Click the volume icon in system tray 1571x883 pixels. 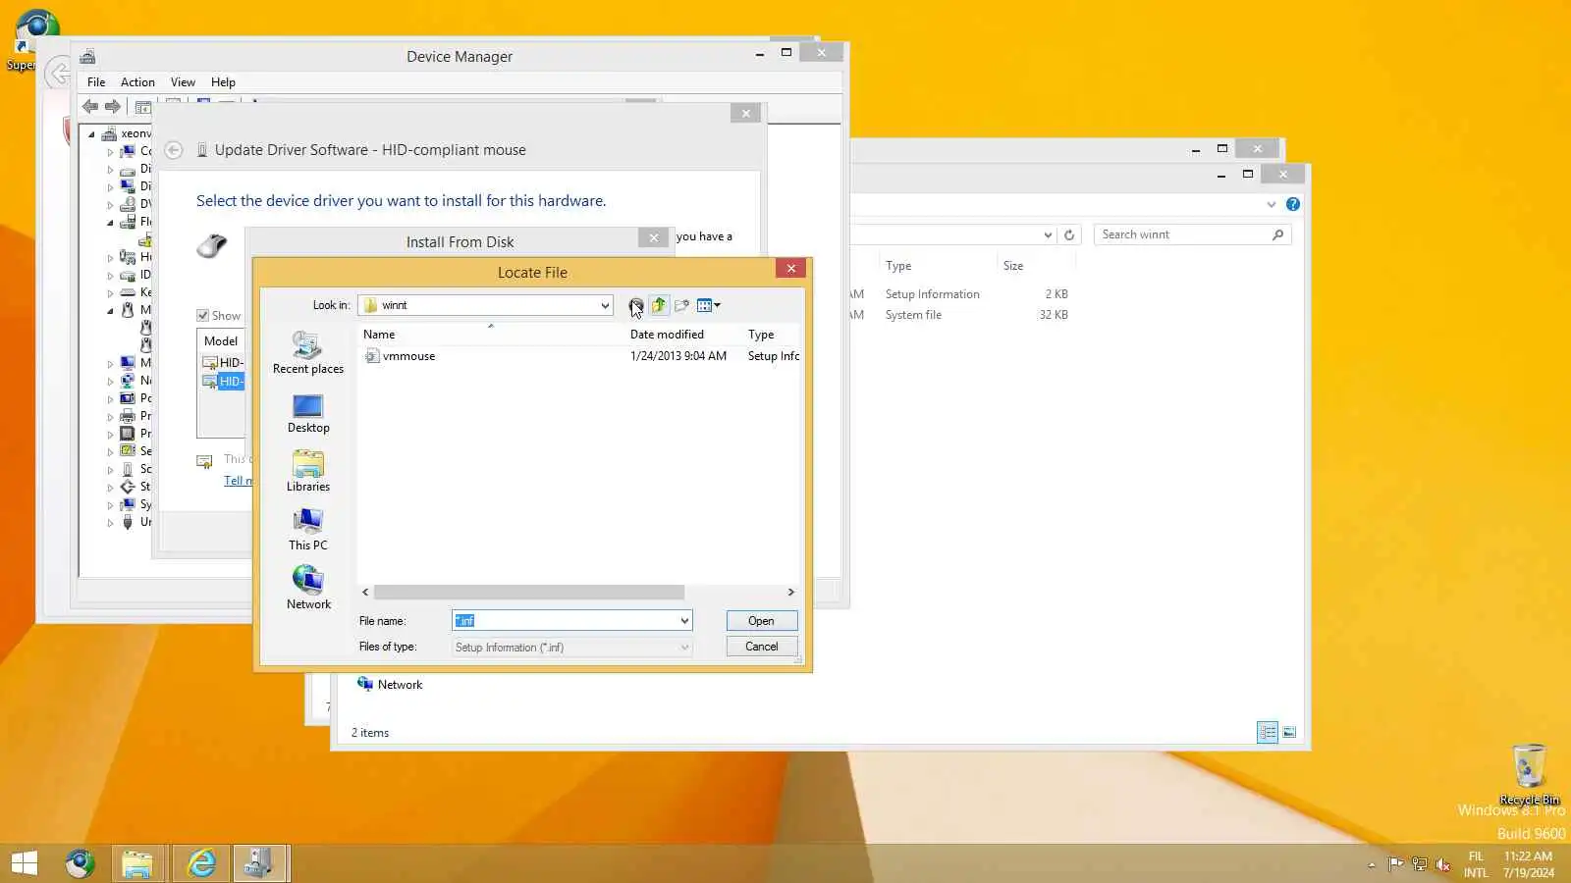point(1443,864)
